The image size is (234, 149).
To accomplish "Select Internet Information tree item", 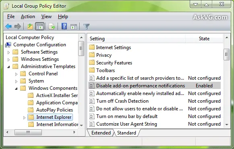I will click(x=57, y=124).
